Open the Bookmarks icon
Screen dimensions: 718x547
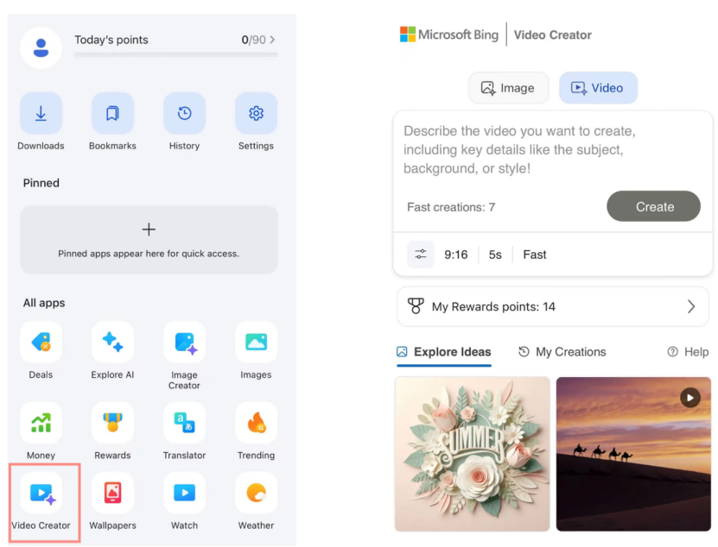point(112,113)
